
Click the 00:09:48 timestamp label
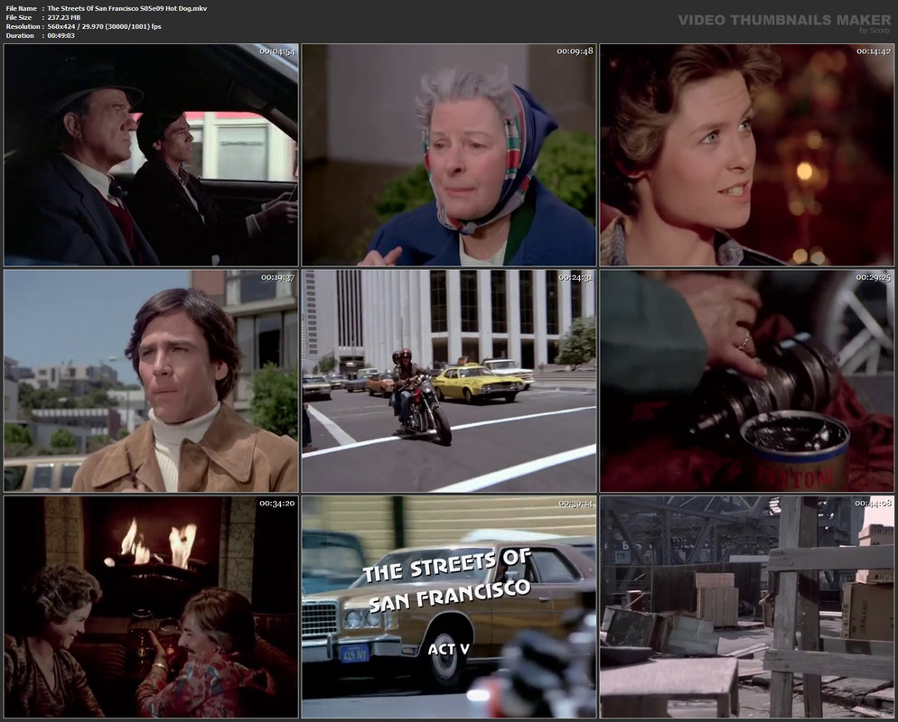click(x=575, y=51)
